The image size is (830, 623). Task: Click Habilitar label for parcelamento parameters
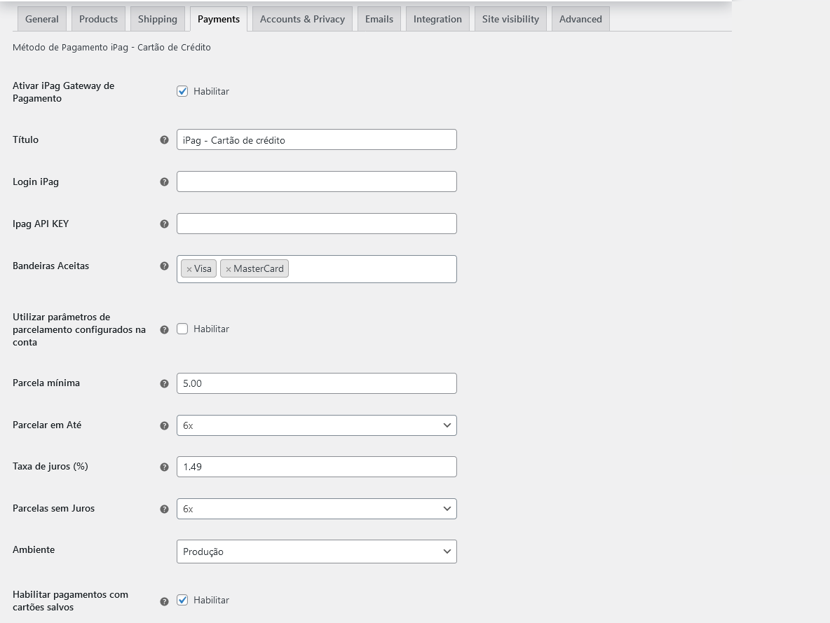tap(211, 329)
